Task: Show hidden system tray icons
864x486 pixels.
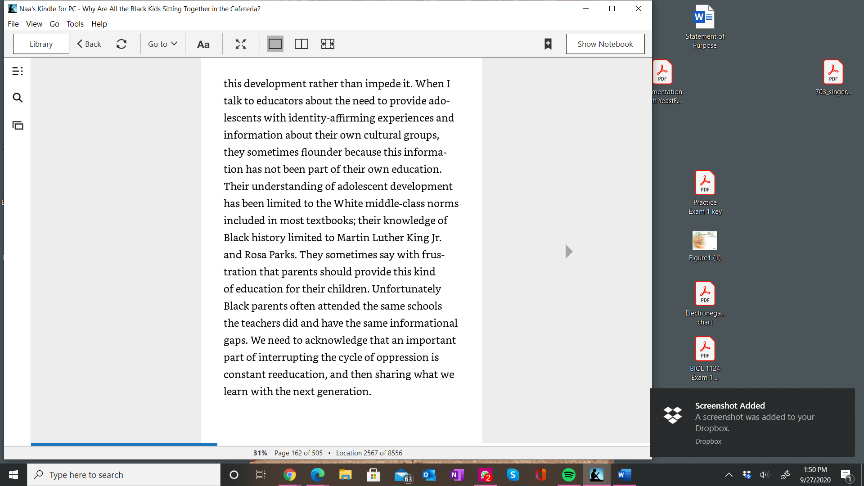Action: pyautogui.click(x=729, y=475)
